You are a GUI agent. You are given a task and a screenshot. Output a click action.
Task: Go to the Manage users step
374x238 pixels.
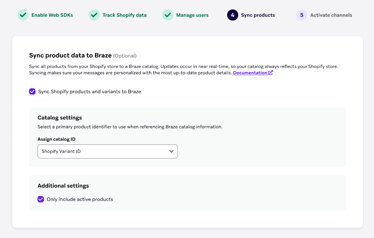193,15
